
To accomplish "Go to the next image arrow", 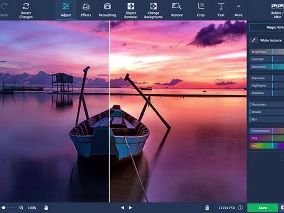I will coord(130,208).
